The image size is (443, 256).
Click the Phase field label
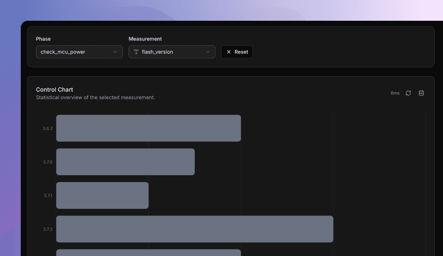[x=43, y=39]
